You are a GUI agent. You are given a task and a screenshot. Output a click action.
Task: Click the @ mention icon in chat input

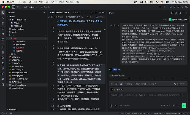coord(112,106)
